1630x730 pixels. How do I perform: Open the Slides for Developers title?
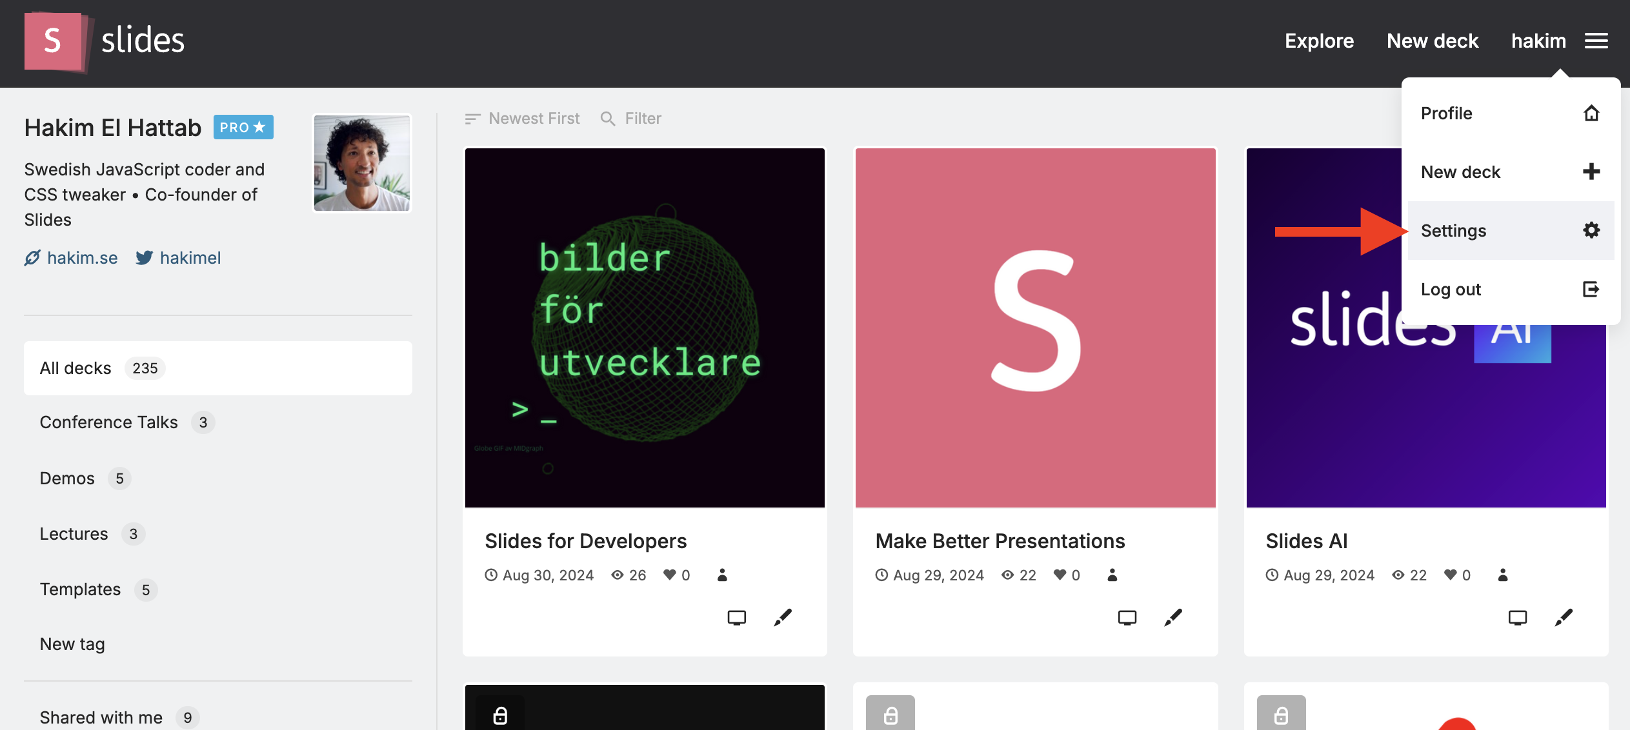tap(585, 541)
